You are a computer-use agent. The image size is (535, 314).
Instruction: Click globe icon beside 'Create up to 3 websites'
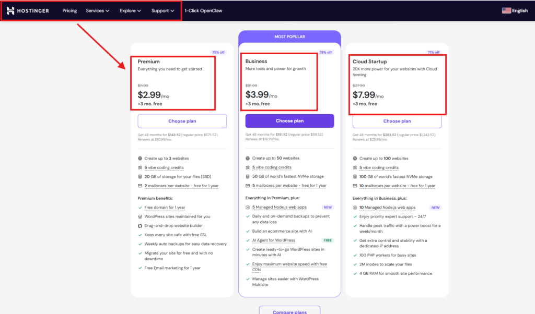[140, 159]
